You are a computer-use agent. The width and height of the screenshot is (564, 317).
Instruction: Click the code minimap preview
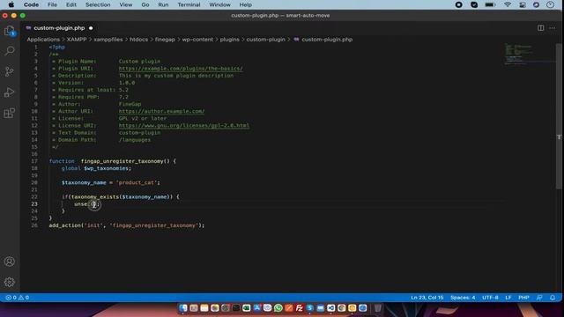point(518,54)
